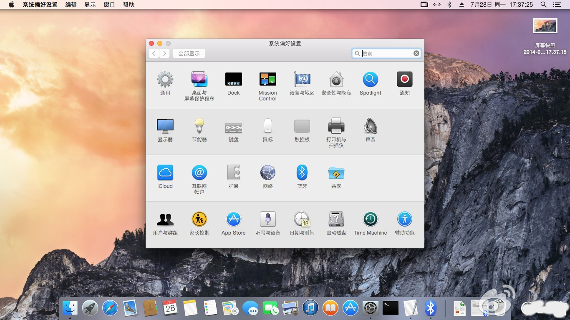Go back with the left arrow button
Image resolution: width=570 pixels, height=320 pixels.
click(x=154, y=53)
